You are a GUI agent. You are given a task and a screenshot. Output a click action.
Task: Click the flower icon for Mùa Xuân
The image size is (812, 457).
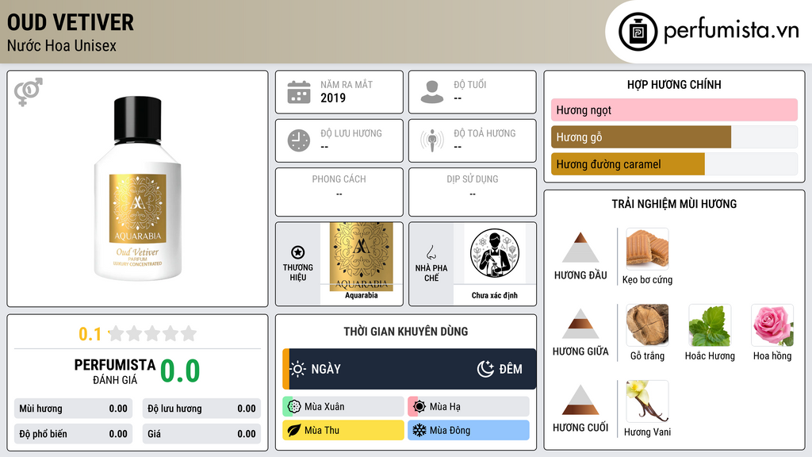pos(294,407)
